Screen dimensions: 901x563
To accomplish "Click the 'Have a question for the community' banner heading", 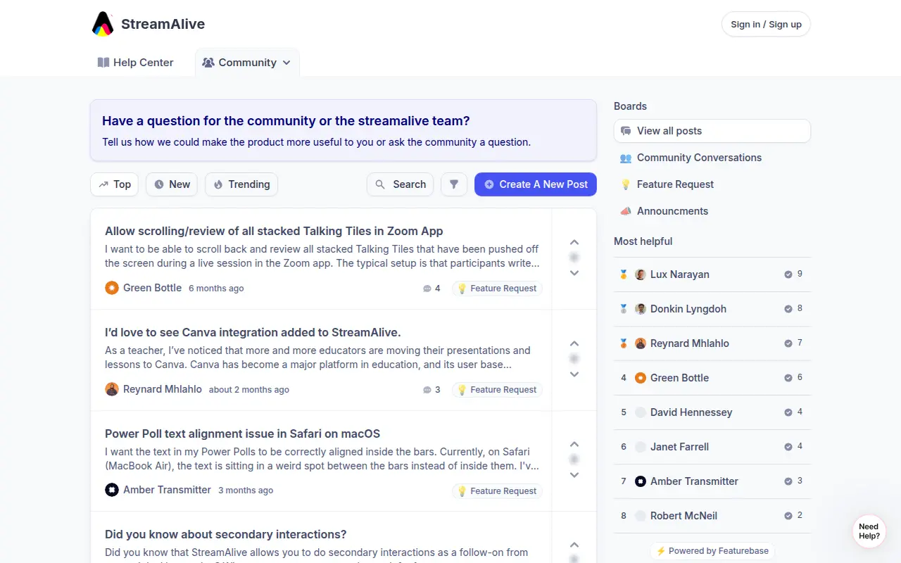I will (x=286, y=121).
